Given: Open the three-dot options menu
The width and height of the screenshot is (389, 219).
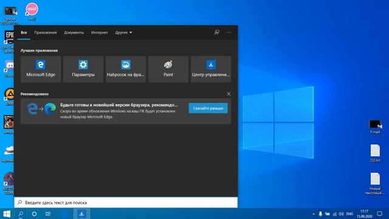Looking at the screenshot, I should click(x=229, y=32).
